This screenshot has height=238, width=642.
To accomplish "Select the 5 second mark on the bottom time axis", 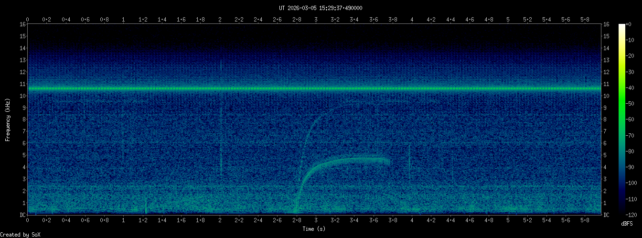I will pyautogui.click(x=508, y=220).
